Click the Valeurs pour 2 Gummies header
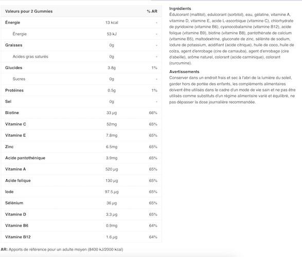This screenshot has width=302, height=257. pos(29,11)
